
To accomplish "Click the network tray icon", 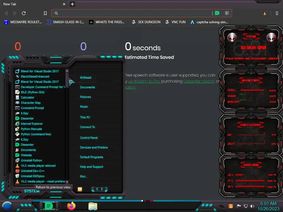I will click(246, 206).
